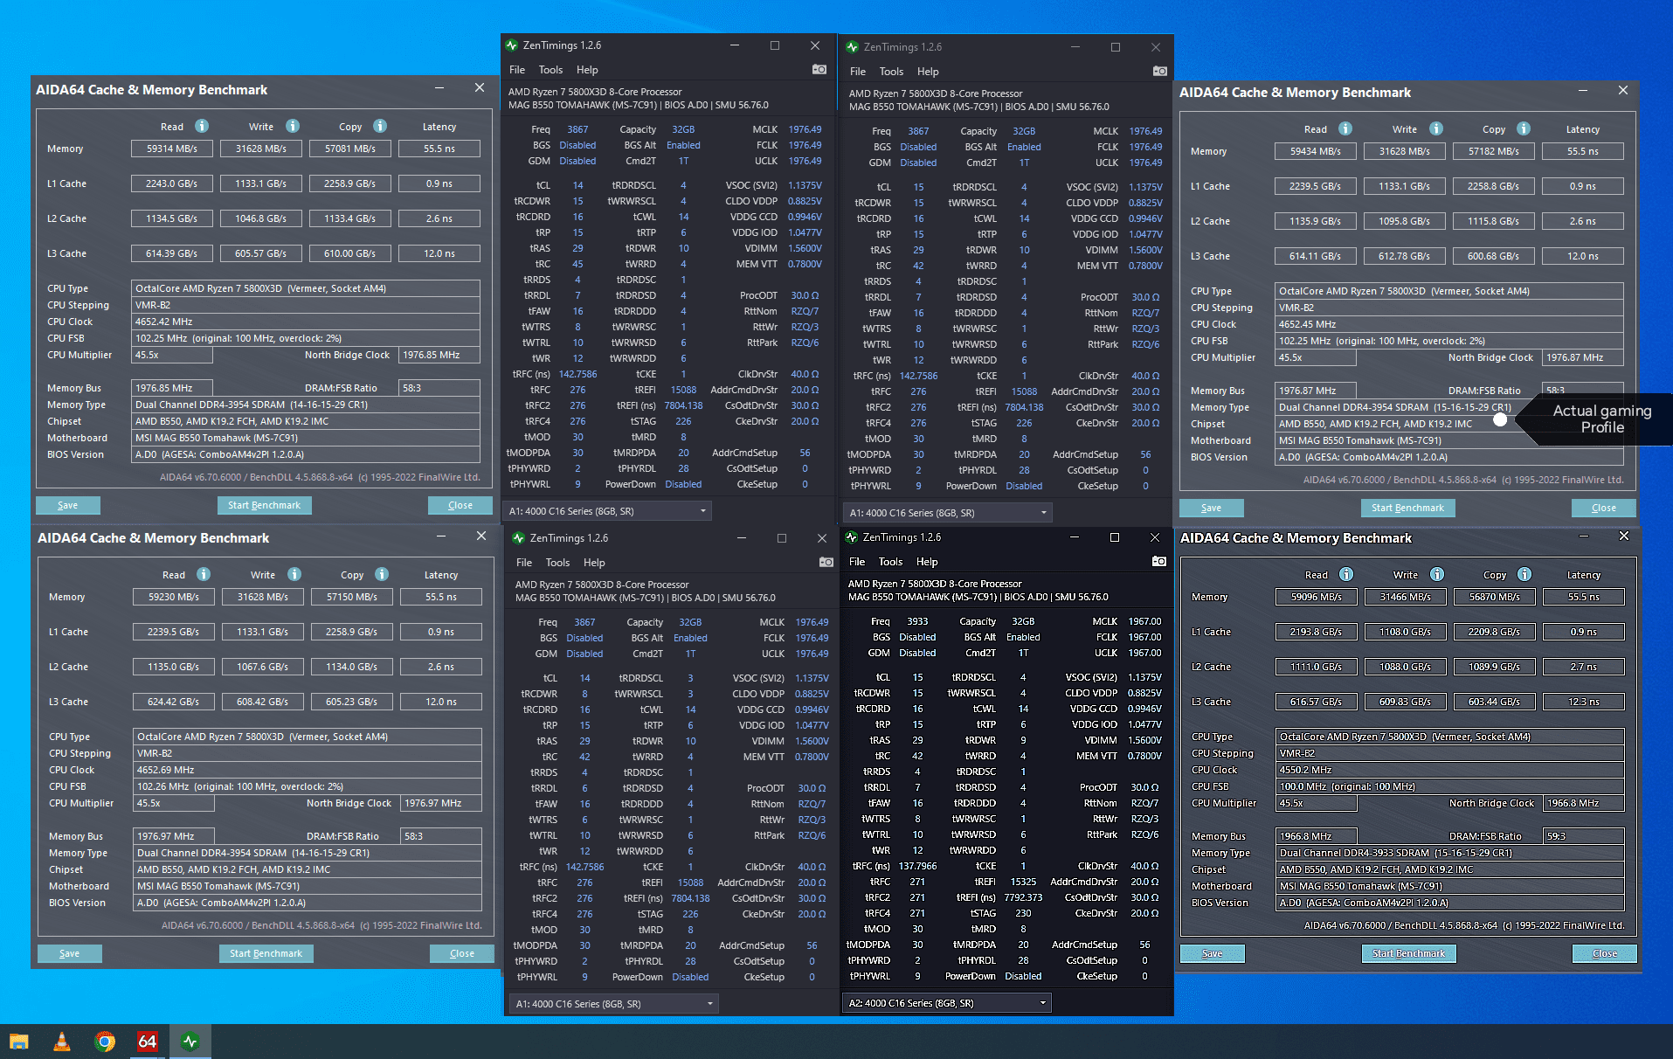1673x1059 pixels.
Task: Click the 624.42 GB/s L3 Cache read value
Action: coord(174,702)
